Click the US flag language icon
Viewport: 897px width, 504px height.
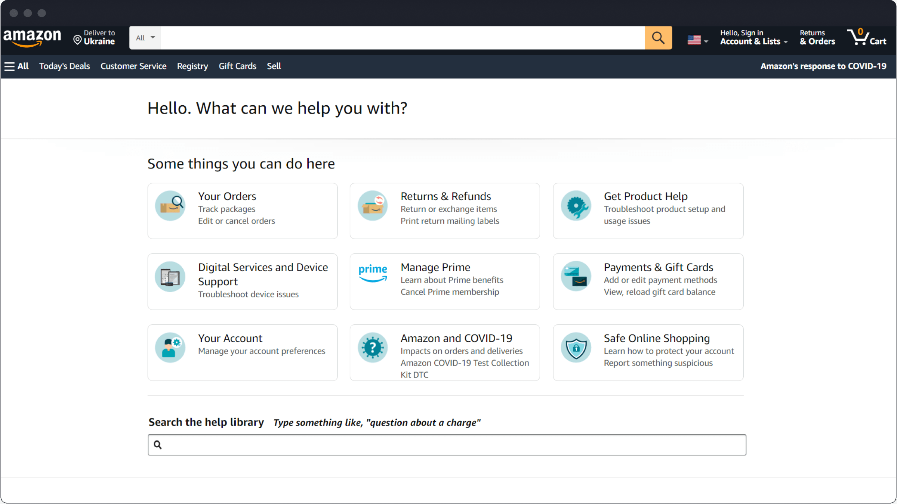point(694,40)
